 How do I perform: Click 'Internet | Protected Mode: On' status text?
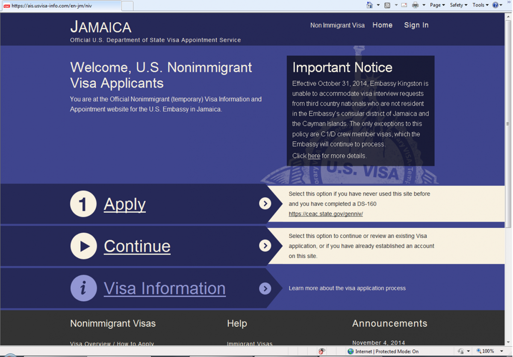click(387, 351)
